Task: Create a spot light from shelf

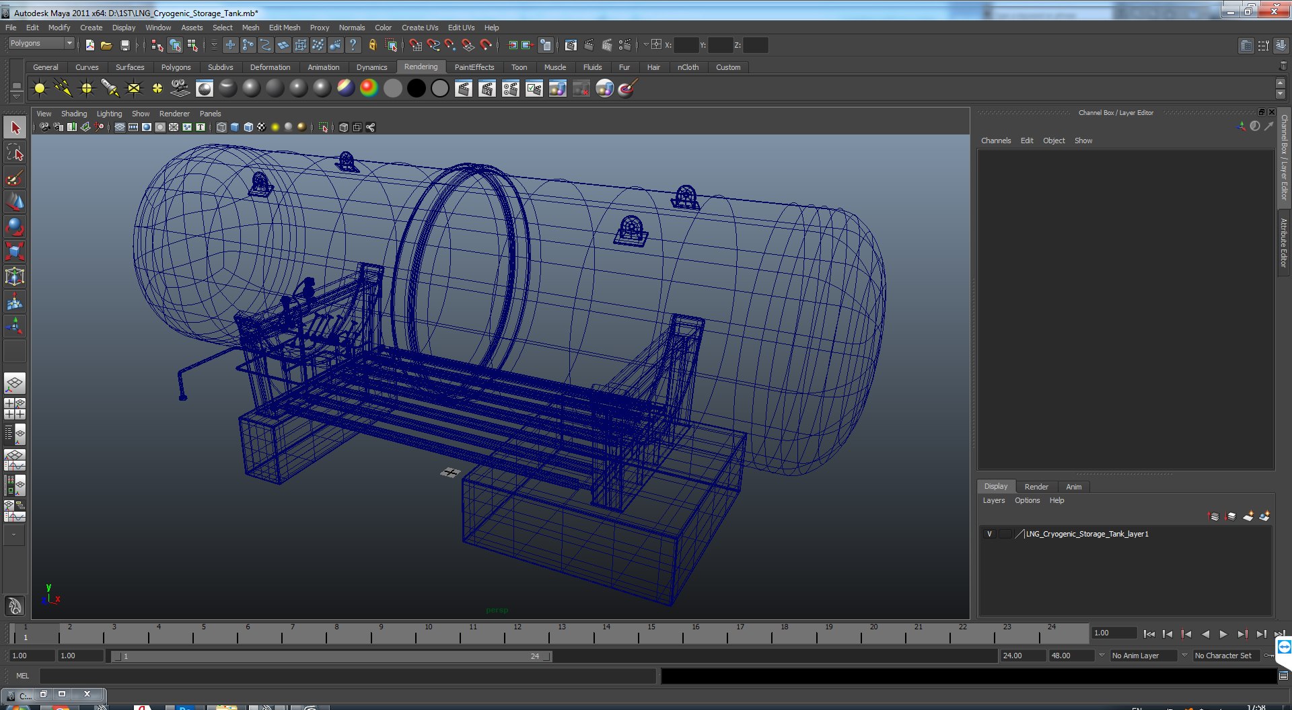Action: click(x=110, y=88)
